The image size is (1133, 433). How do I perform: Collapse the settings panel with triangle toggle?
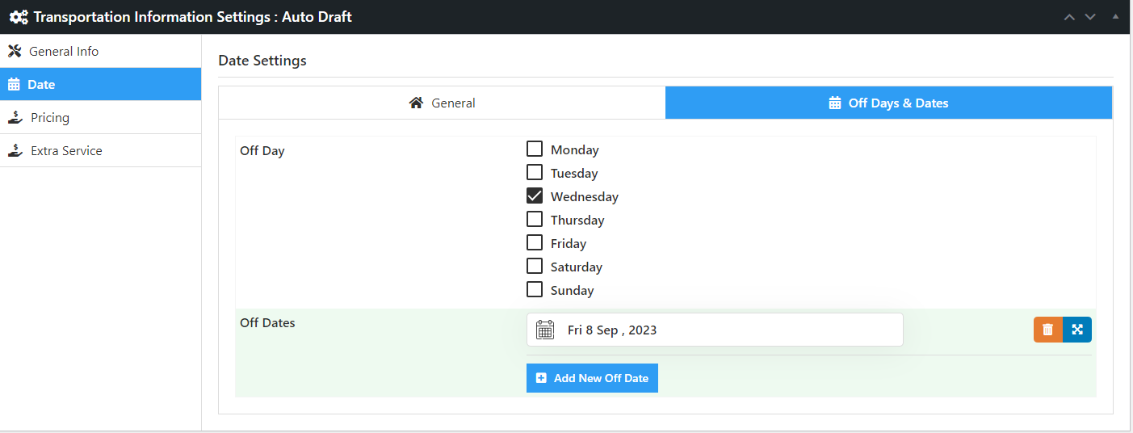point(1115,17)
